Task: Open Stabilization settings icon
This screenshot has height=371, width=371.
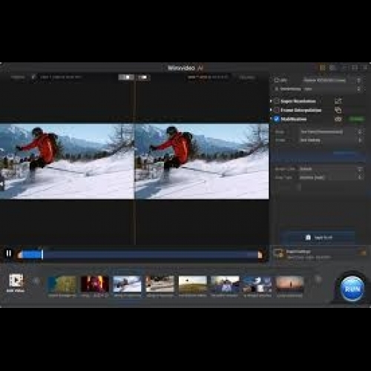Action: [x=338, y=119]
